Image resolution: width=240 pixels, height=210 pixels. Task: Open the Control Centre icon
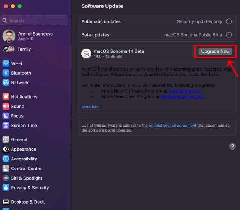point(6,168)
